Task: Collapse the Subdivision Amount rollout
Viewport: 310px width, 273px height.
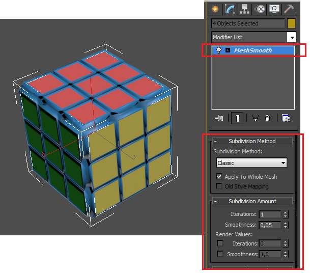Action: pyautogui.click(x=252, y=201)
